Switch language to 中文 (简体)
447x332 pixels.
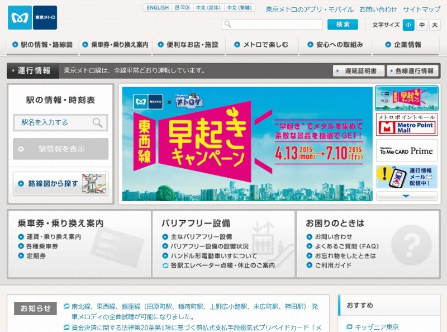point(208,8)
